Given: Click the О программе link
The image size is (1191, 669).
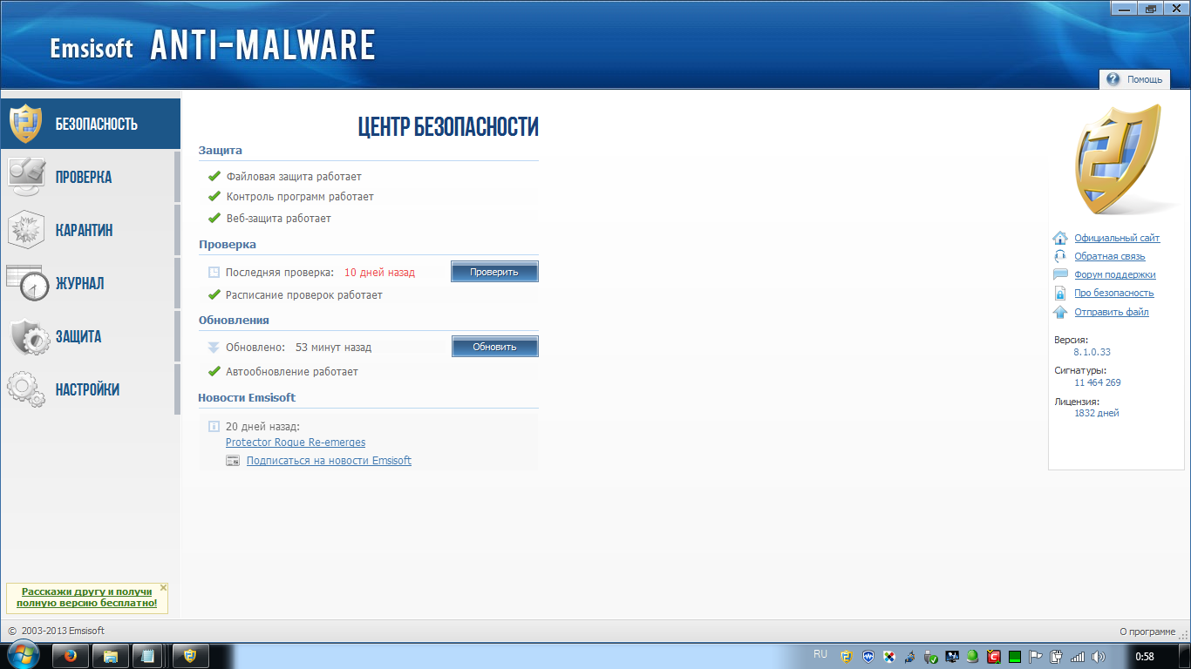Looking at the screenshot, I should tap(1147, 632).
